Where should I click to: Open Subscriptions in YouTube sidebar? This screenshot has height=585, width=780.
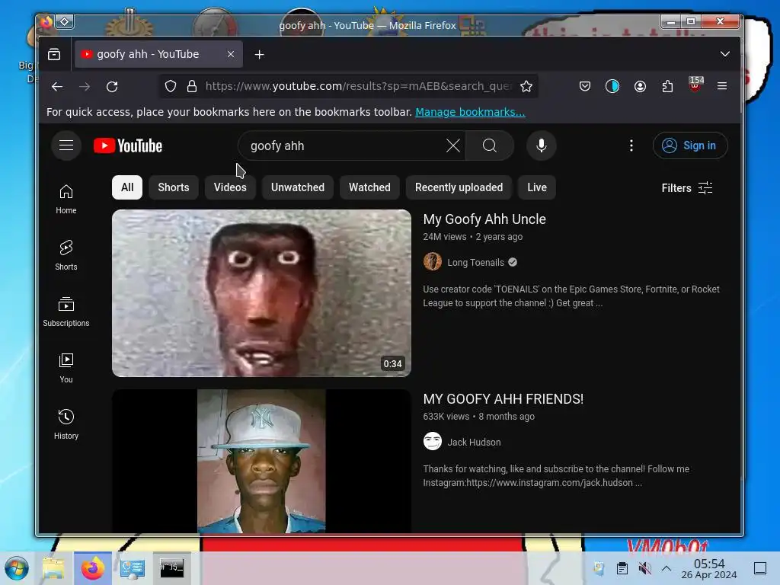[x=66, y=312]
